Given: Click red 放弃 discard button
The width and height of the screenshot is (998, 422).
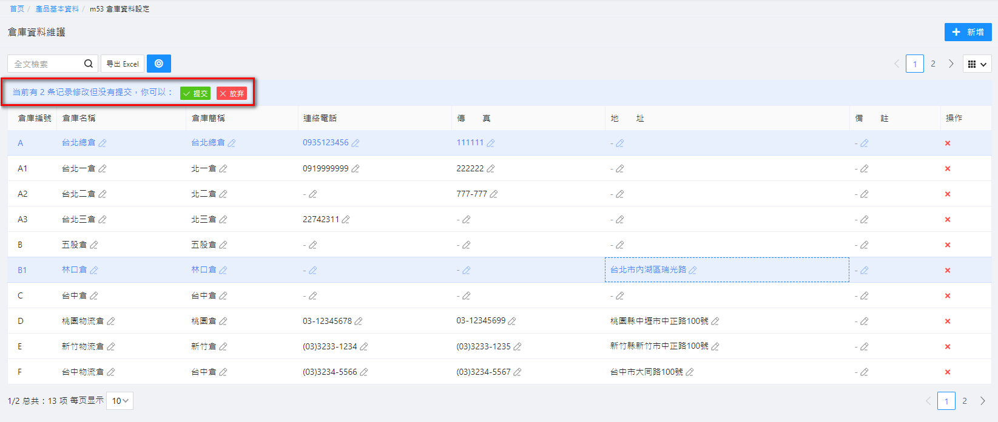Looking at the screenshot, I should click(232, 93).
